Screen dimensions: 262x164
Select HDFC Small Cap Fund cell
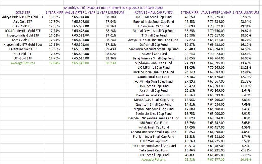[x=154, y=155]
